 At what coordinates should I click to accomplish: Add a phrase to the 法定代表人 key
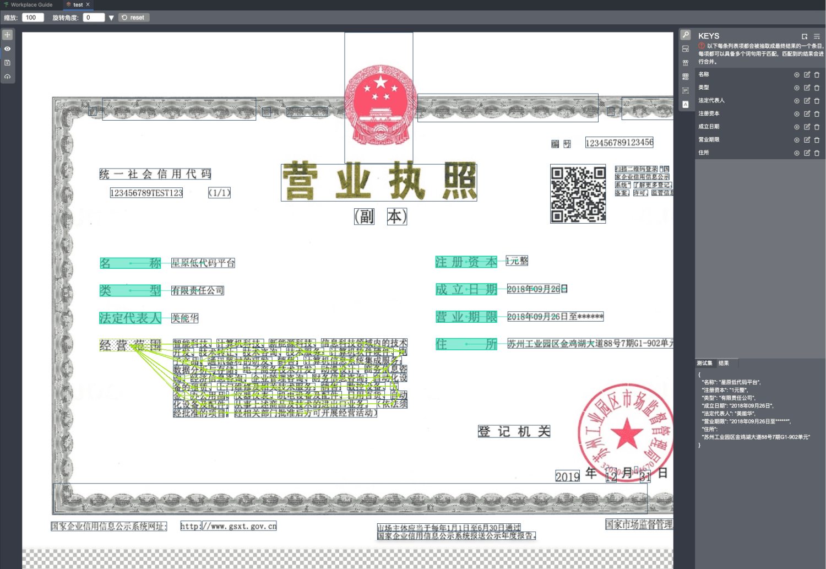point(797,101)
